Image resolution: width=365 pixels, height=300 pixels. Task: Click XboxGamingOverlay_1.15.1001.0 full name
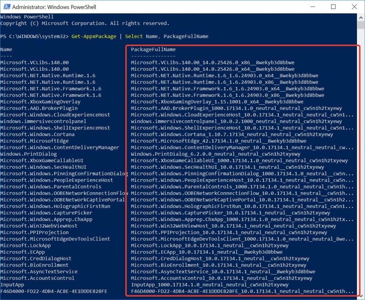pyautogui.click(x=217, y=102)
